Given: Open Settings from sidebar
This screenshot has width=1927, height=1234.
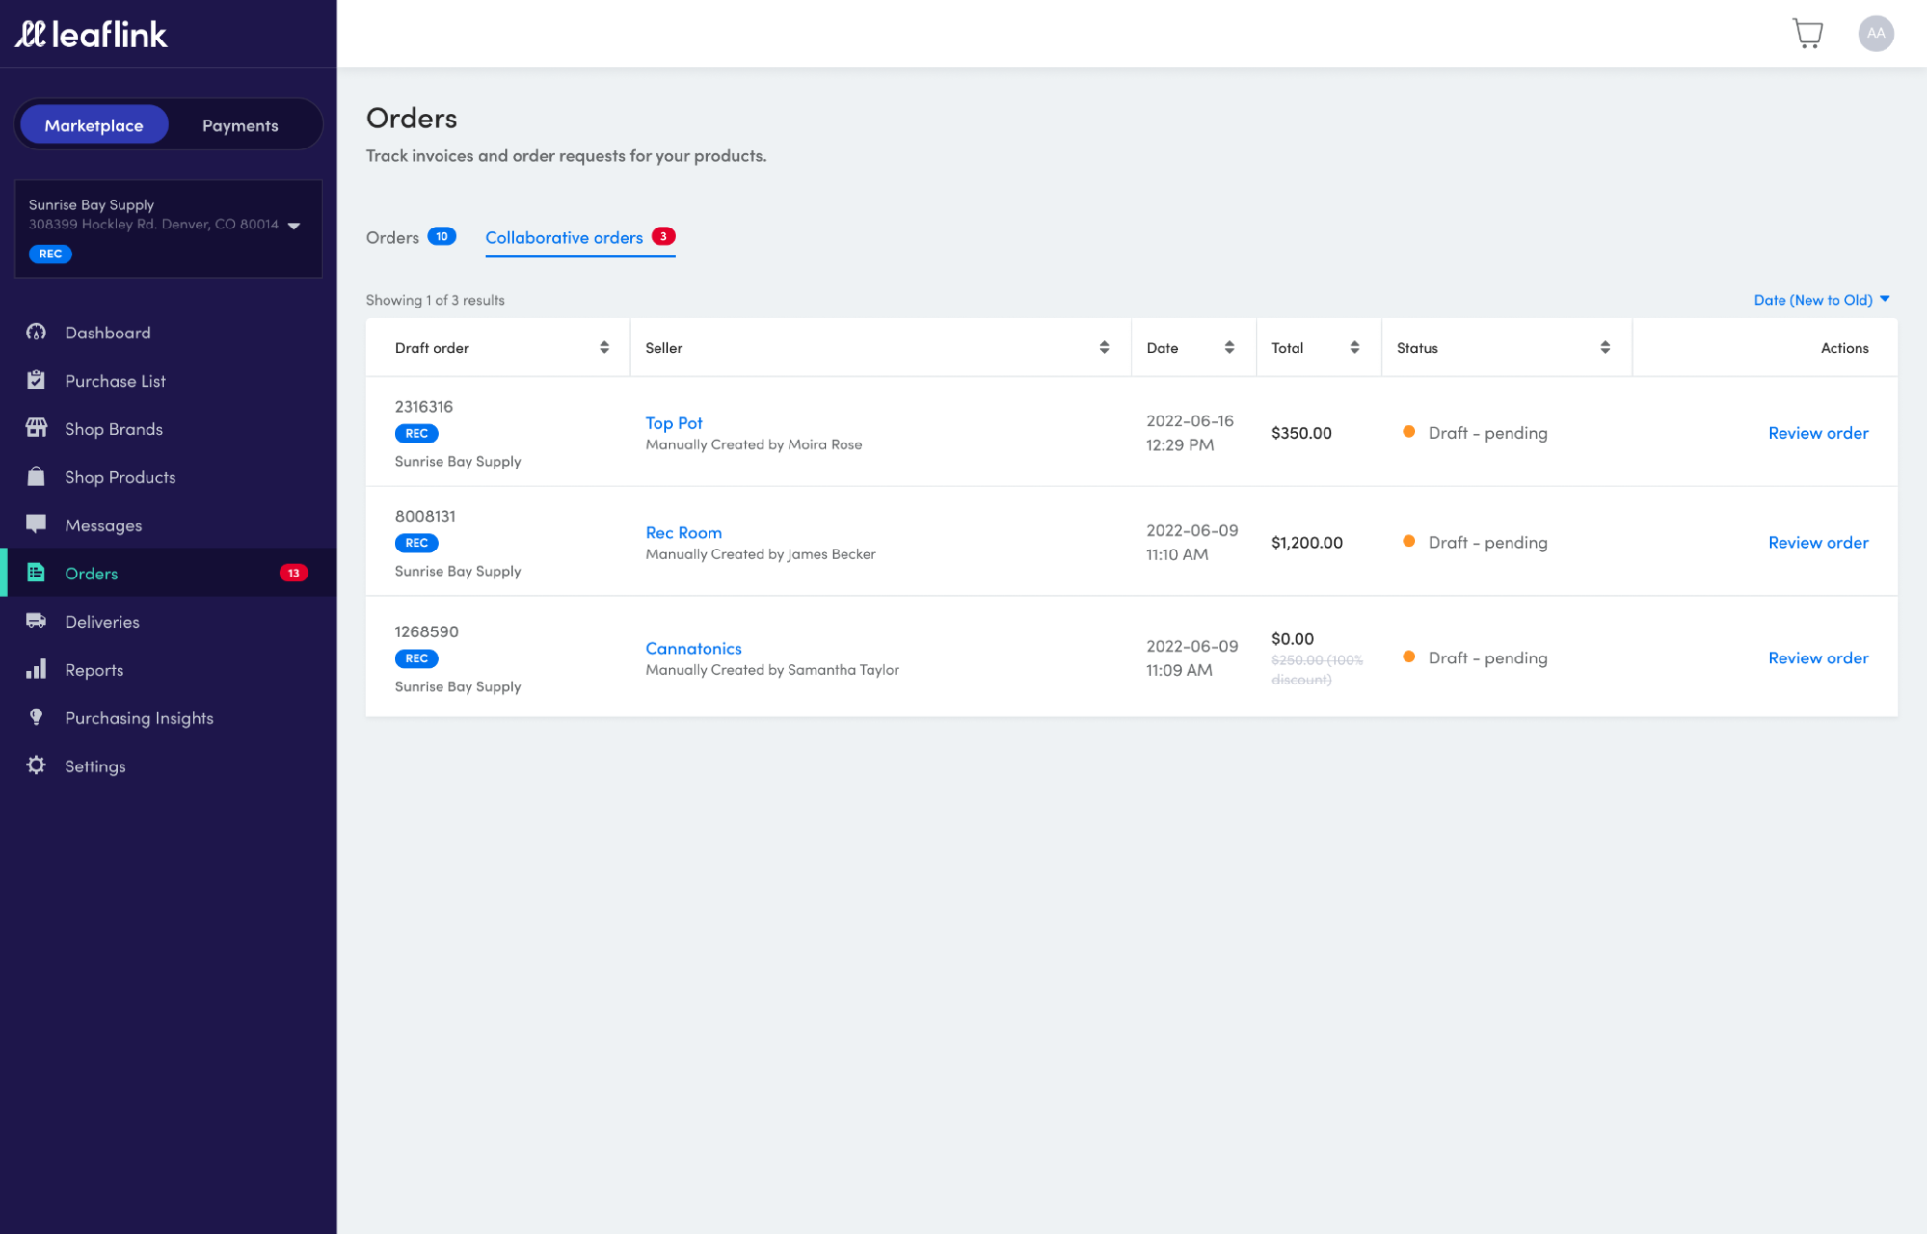Looking at the screenshot, I should pos(94,766).
